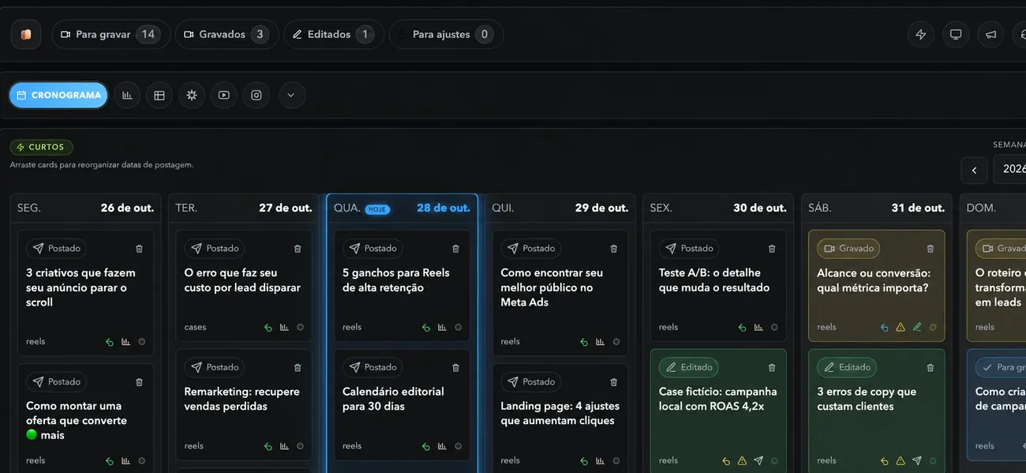Open Postado status on 'Teste A/B' card
Image resolution: width=1026 pixels, height=473 pixels.
(x=689, y=248)
